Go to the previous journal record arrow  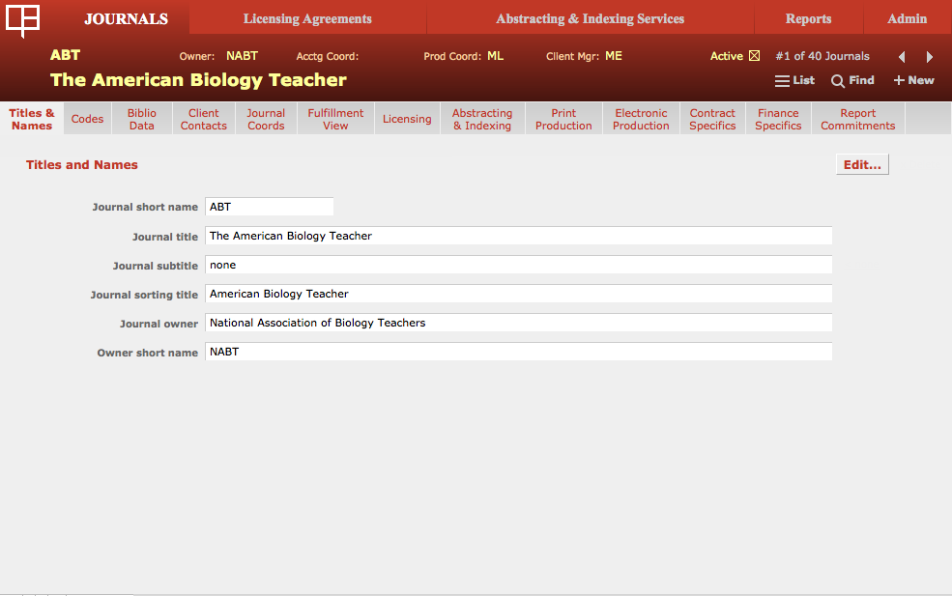(x=902, y=57)
